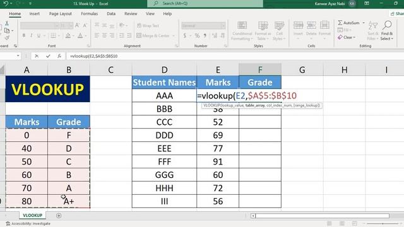The width and height of the screenshot is (404, 227).
Task: Click the Increase Font Size icon
Action: [x=77, y=25]
